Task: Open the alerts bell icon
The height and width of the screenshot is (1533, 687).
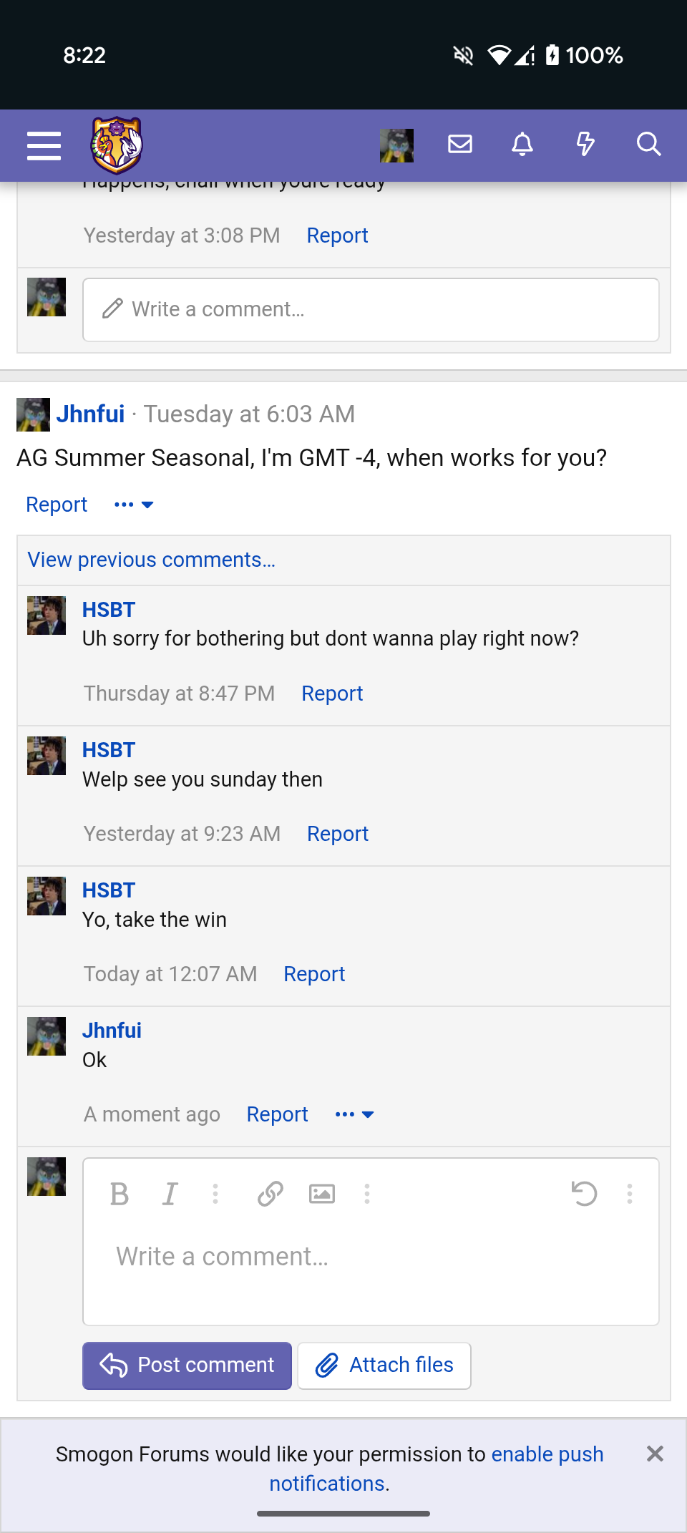Action: coord(522,145)
